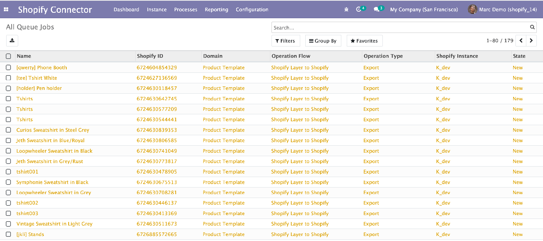Image resolution: width=543 pixels, height=241 pixels.
Task: Open the Favorites dropdown
Action: point(364,41)
